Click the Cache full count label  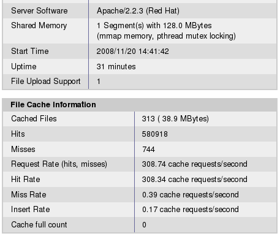[39, 224]
